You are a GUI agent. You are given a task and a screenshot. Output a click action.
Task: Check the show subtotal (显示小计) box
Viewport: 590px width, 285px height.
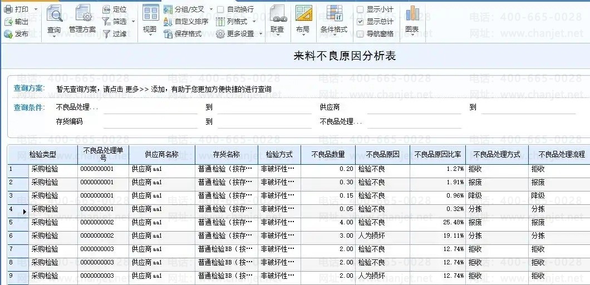coord(360,9)
